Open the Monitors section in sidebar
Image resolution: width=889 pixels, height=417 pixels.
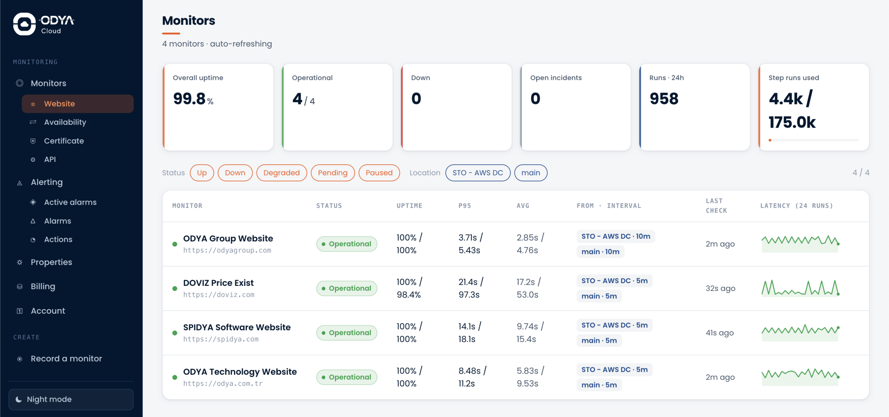pyautogui.click(x=71, y=83)
